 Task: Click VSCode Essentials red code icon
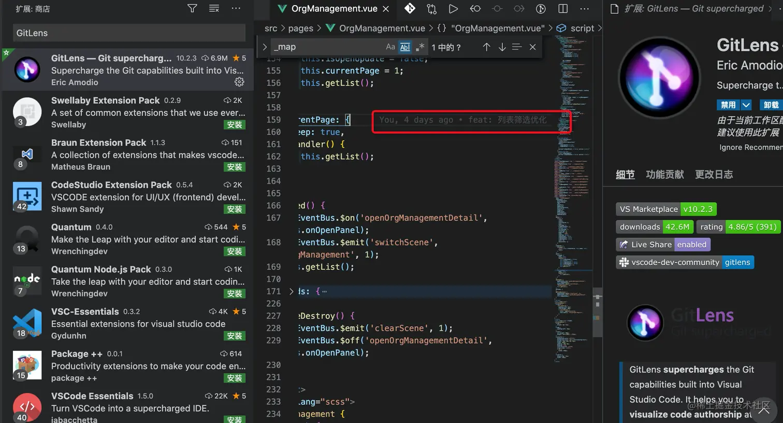[27, 407]
